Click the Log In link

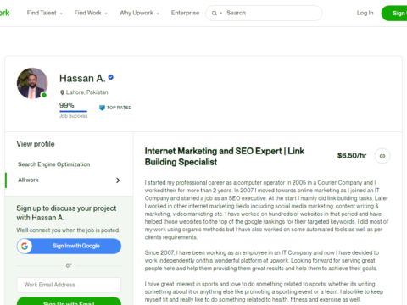click(x=365, y=13)
